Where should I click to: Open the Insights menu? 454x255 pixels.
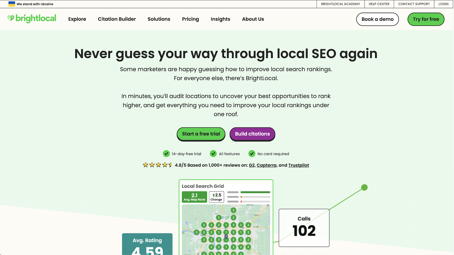coord(220,19)
